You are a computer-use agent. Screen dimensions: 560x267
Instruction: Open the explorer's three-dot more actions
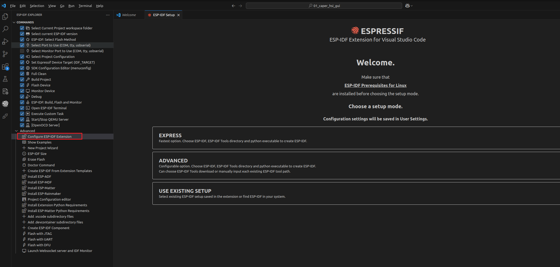[108, 15]
